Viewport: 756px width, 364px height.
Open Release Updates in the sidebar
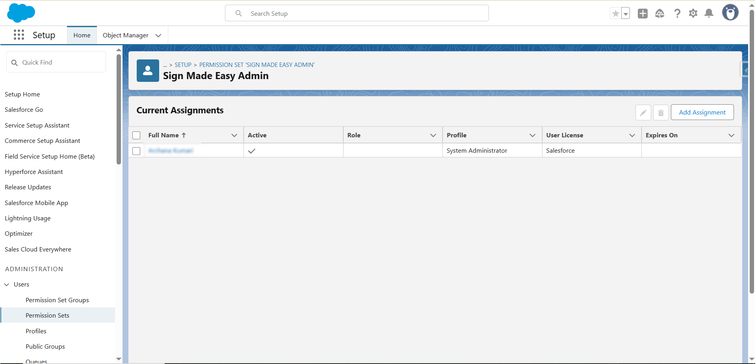(28, 187)
